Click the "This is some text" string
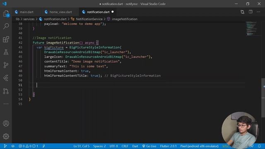This screenshot has width=265, height=149. (88, 66)
